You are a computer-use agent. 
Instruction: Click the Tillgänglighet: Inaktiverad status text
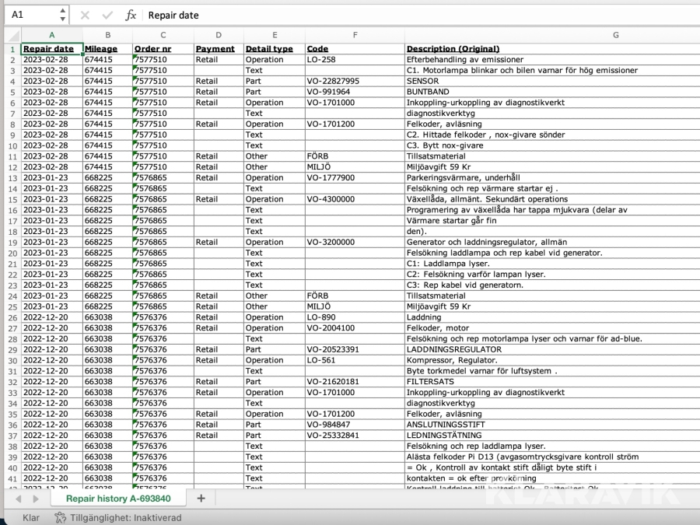(x=126, y=517)
